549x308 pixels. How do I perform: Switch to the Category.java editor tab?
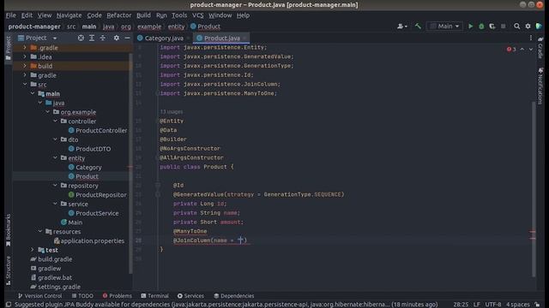(164, 38)
